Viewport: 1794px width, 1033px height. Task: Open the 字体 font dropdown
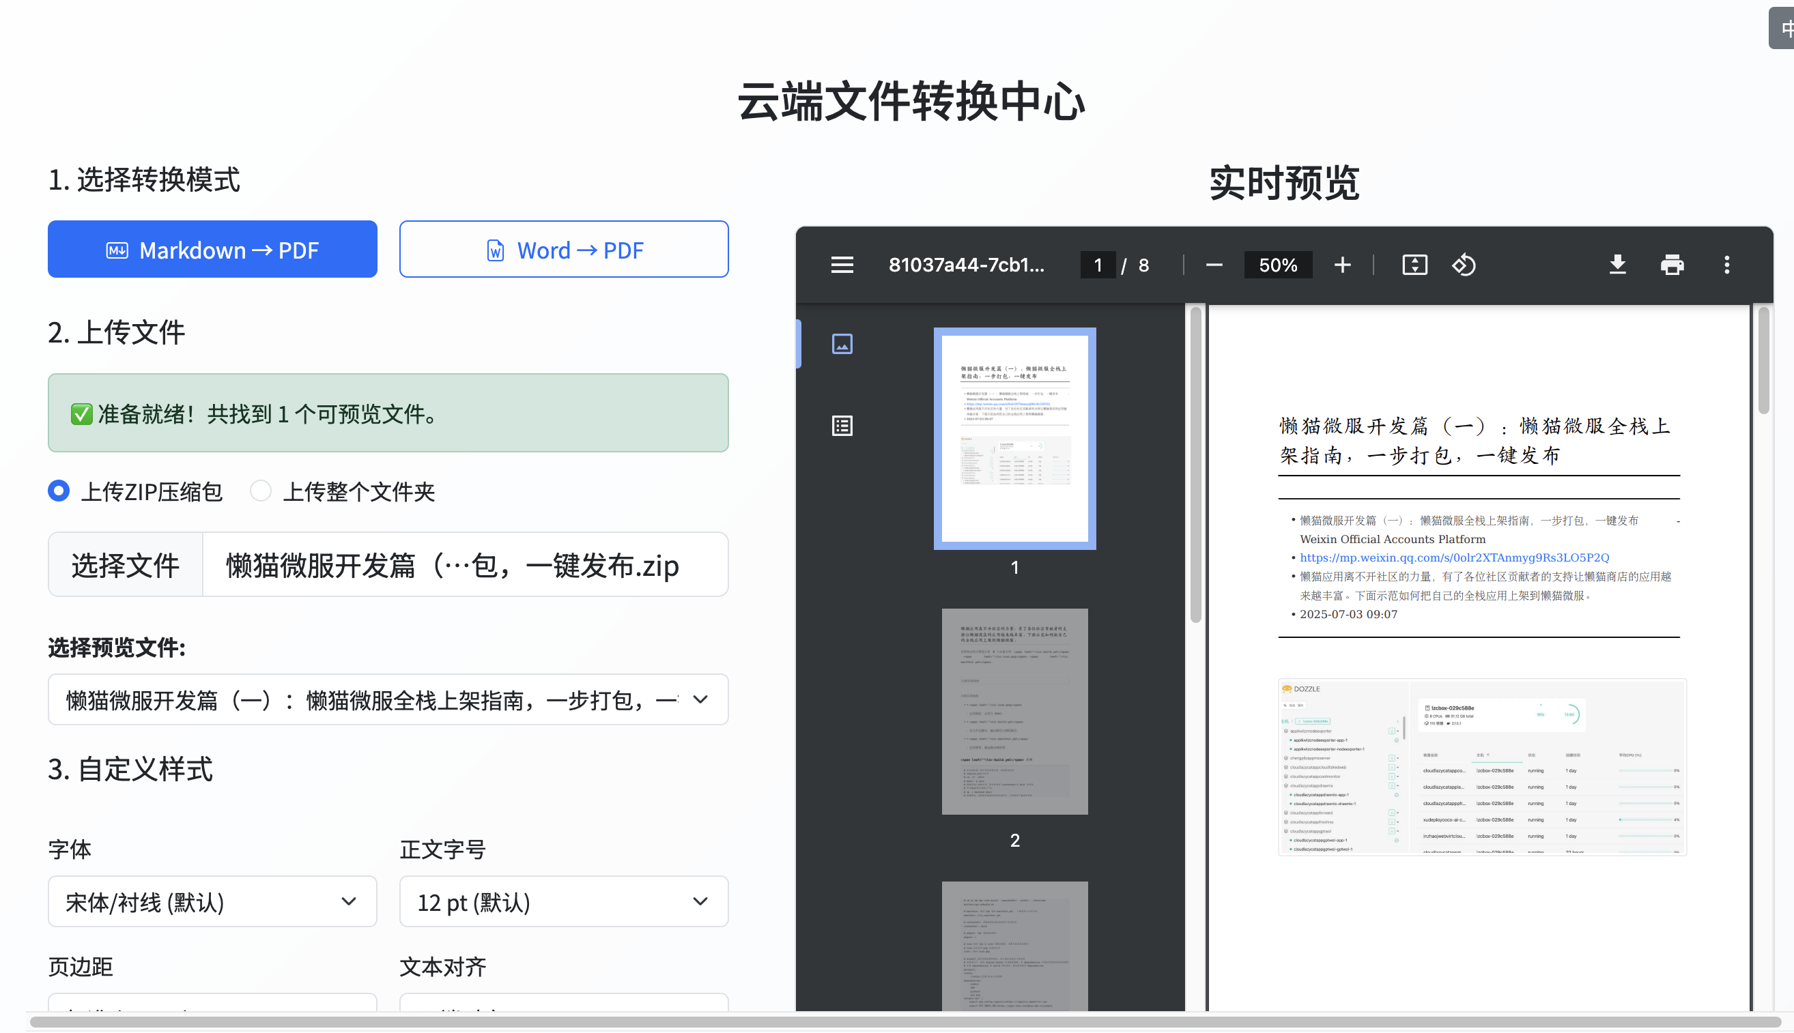(212, 902)
